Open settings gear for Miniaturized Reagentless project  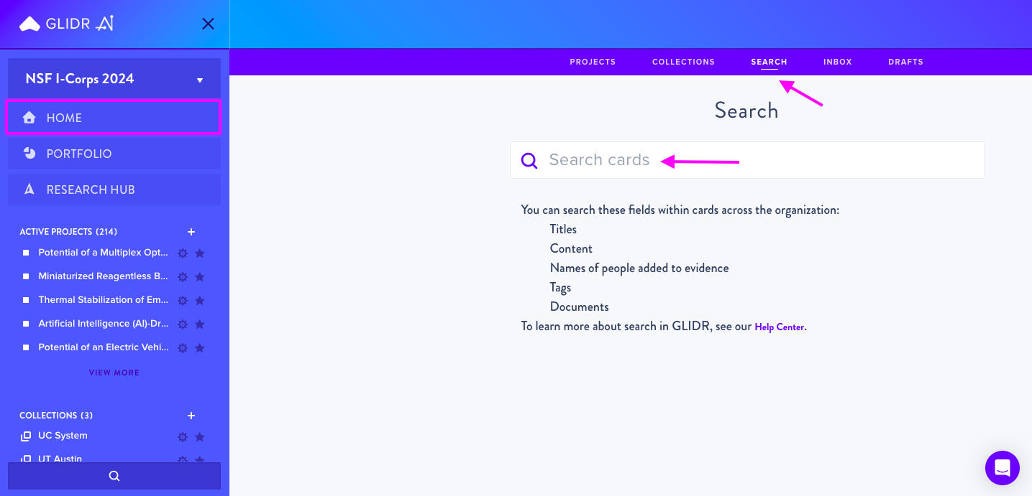[x=183, y=276]
